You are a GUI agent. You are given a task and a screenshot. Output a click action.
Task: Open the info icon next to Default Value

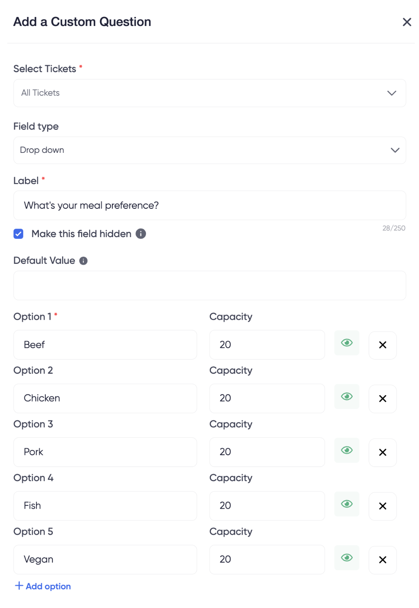(84, 261)
